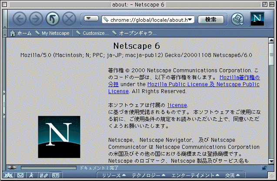Open Instant Messenger via the running man icon
The height and width of the screenshot is (181, 277).
(31, 175)
